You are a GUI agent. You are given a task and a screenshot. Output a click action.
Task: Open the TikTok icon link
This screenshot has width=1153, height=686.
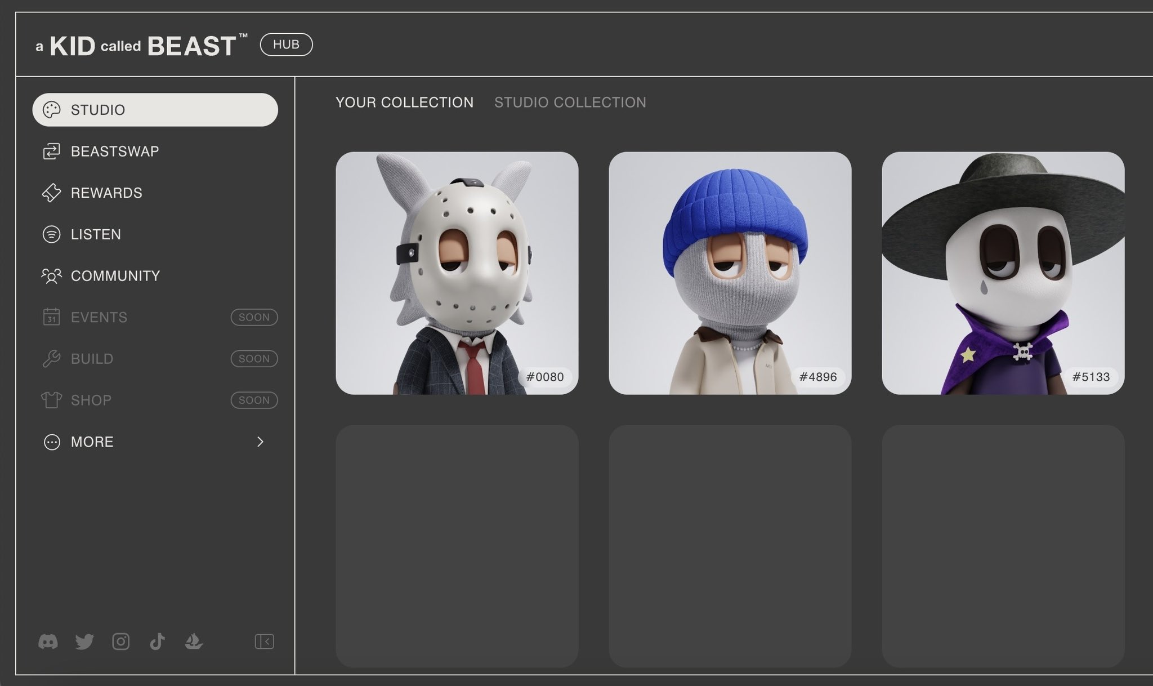[x=157, y=642]
